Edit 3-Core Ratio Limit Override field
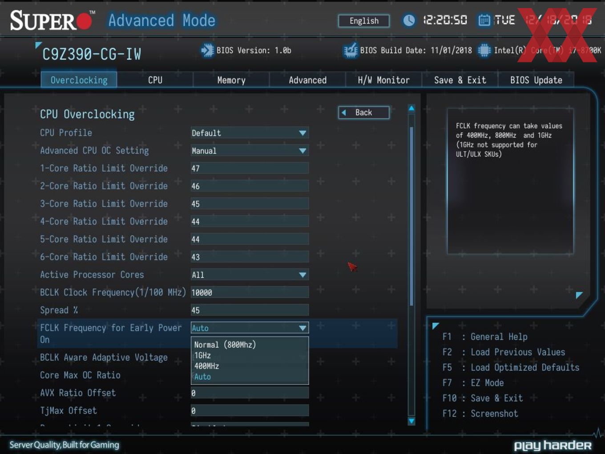The image size is (605, 454). [x=250, y=204]
